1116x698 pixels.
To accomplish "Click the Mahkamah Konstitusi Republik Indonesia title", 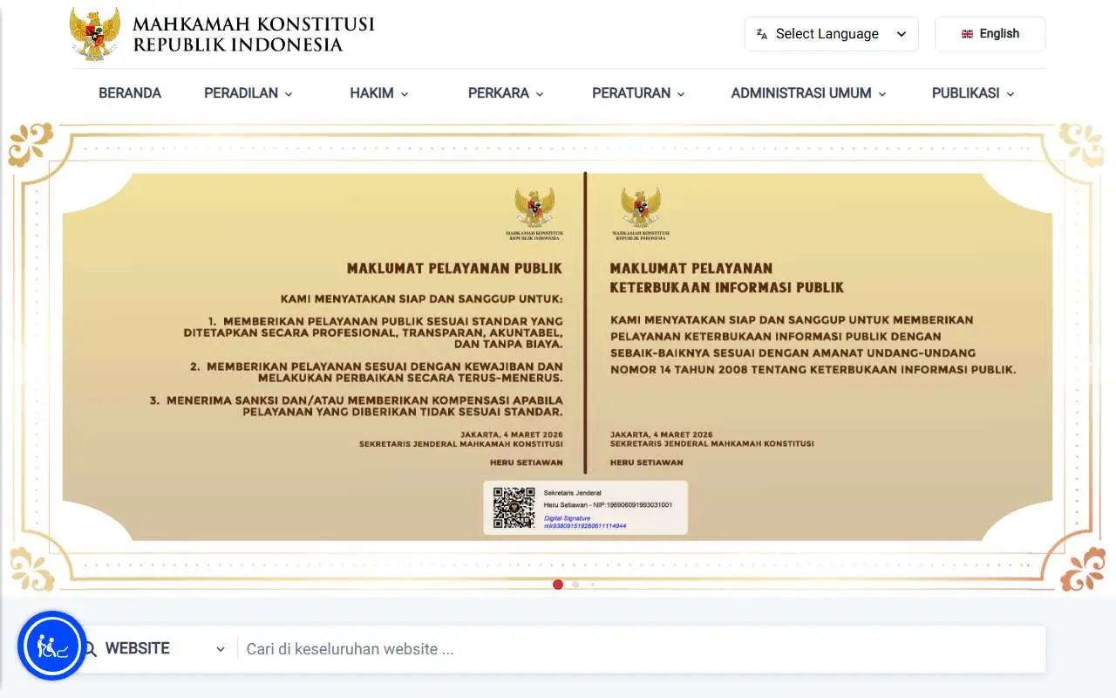I will (254, 34).
